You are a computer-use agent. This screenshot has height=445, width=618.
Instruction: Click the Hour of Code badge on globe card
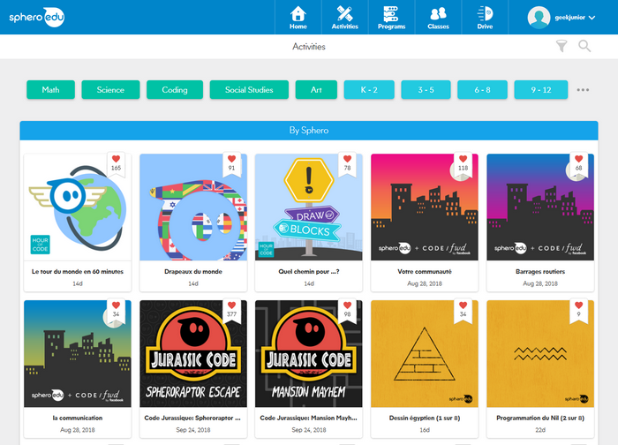(x=41, y=245)
